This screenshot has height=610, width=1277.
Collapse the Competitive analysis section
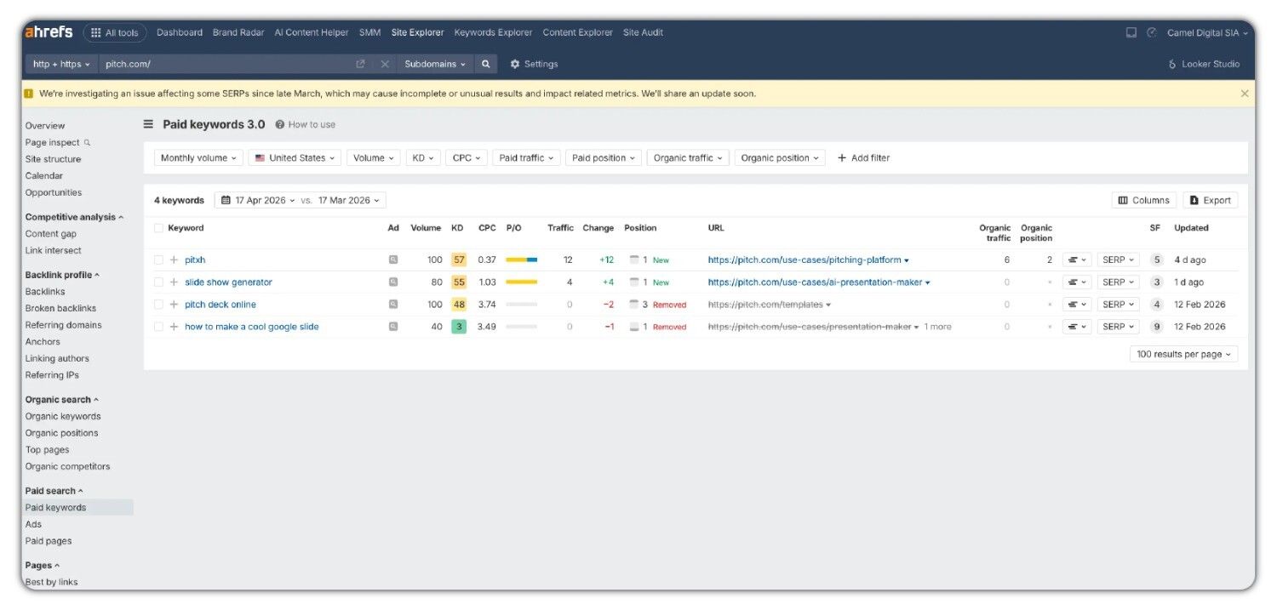coord(74,217)
